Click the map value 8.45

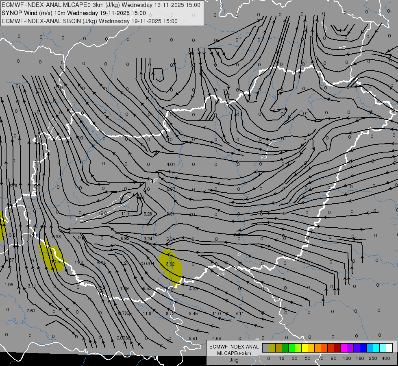coord(194,314)
